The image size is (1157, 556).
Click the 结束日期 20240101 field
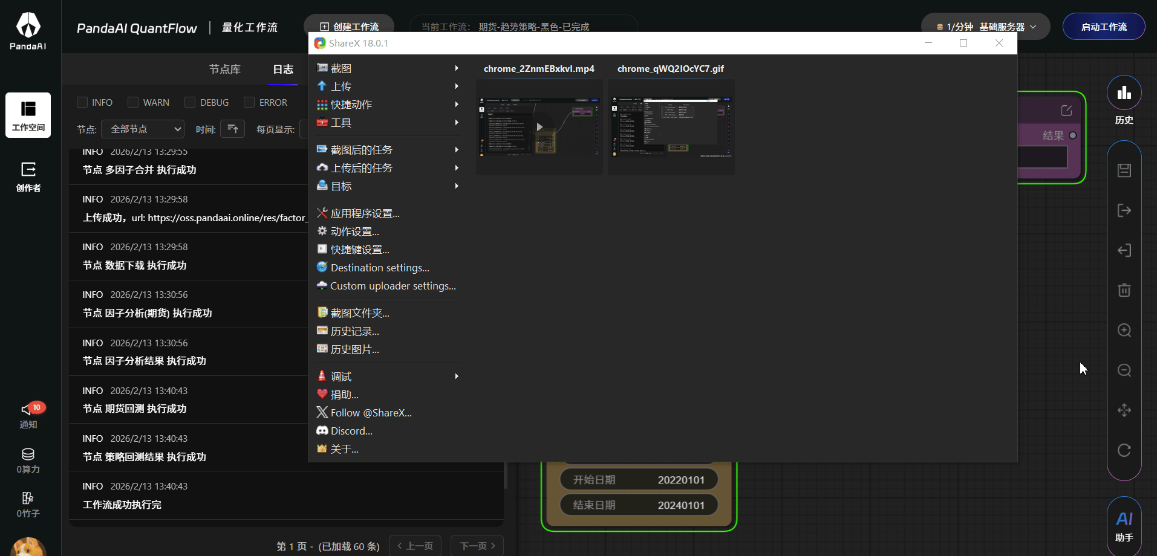tap(639, 505)
